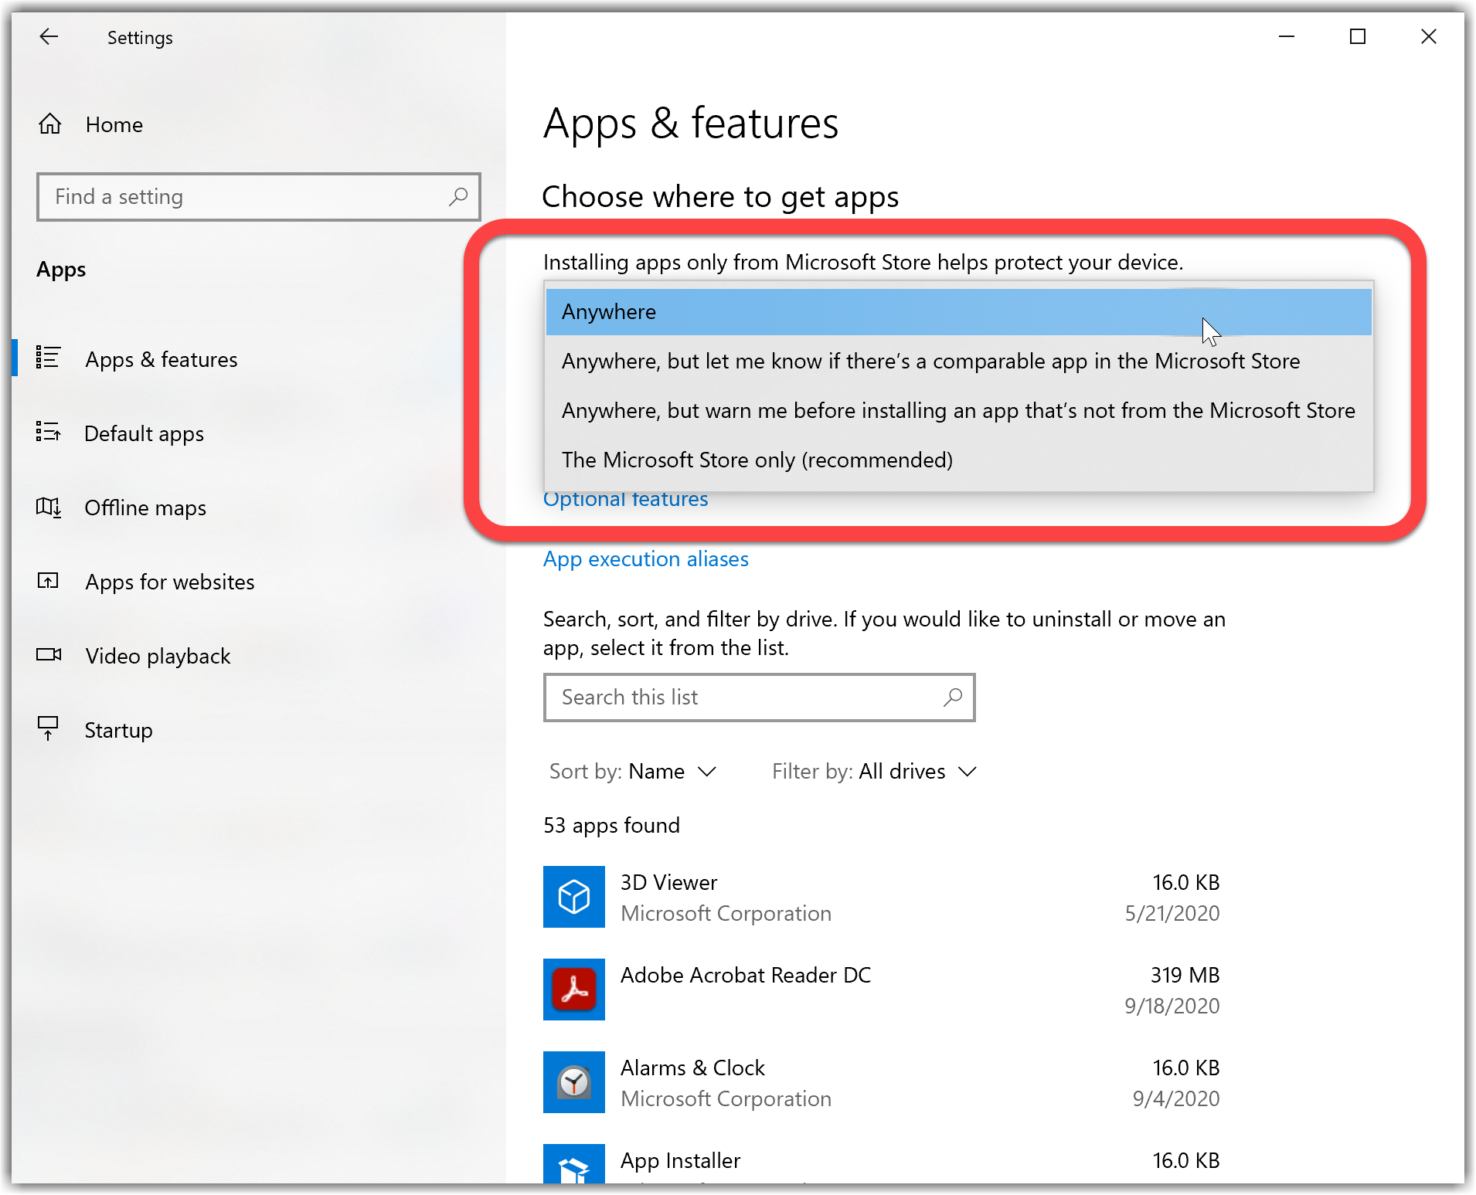The height and width of the screenshot is (1195, 1476).
Task: Click the 3D Viewer app icon
Action: [573, 897]
